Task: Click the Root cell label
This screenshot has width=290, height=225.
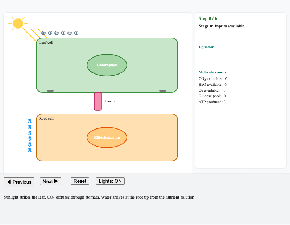Action: click(x=46, y=119)
